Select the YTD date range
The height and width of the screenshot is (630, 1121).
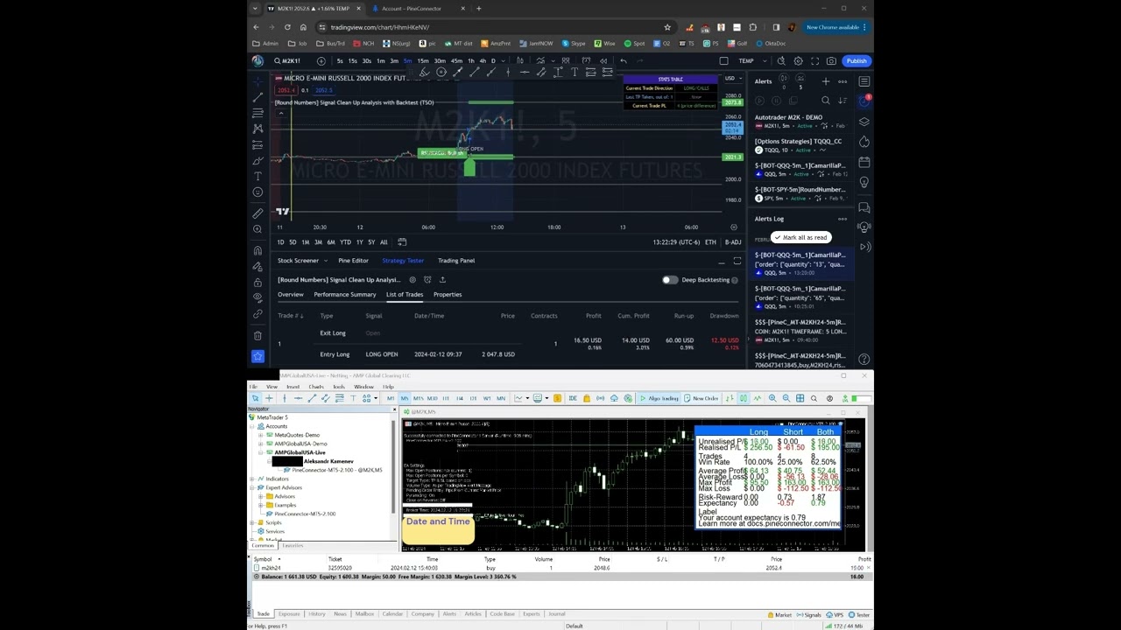tap(345, 242)
